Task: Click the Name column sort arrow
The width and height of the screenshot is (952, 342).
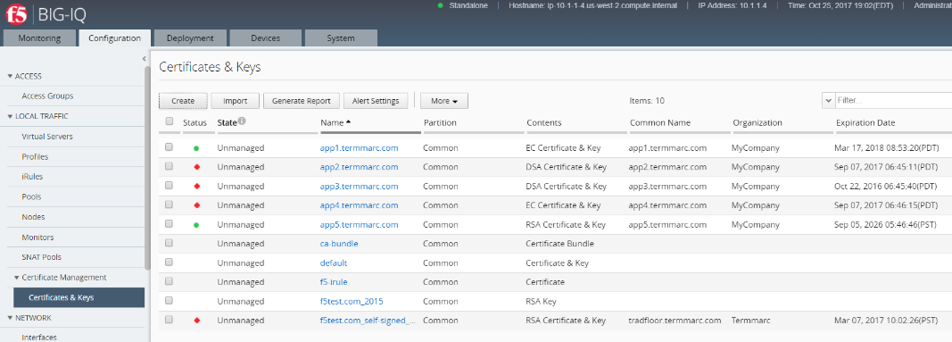Action: [x=349, y=122]
